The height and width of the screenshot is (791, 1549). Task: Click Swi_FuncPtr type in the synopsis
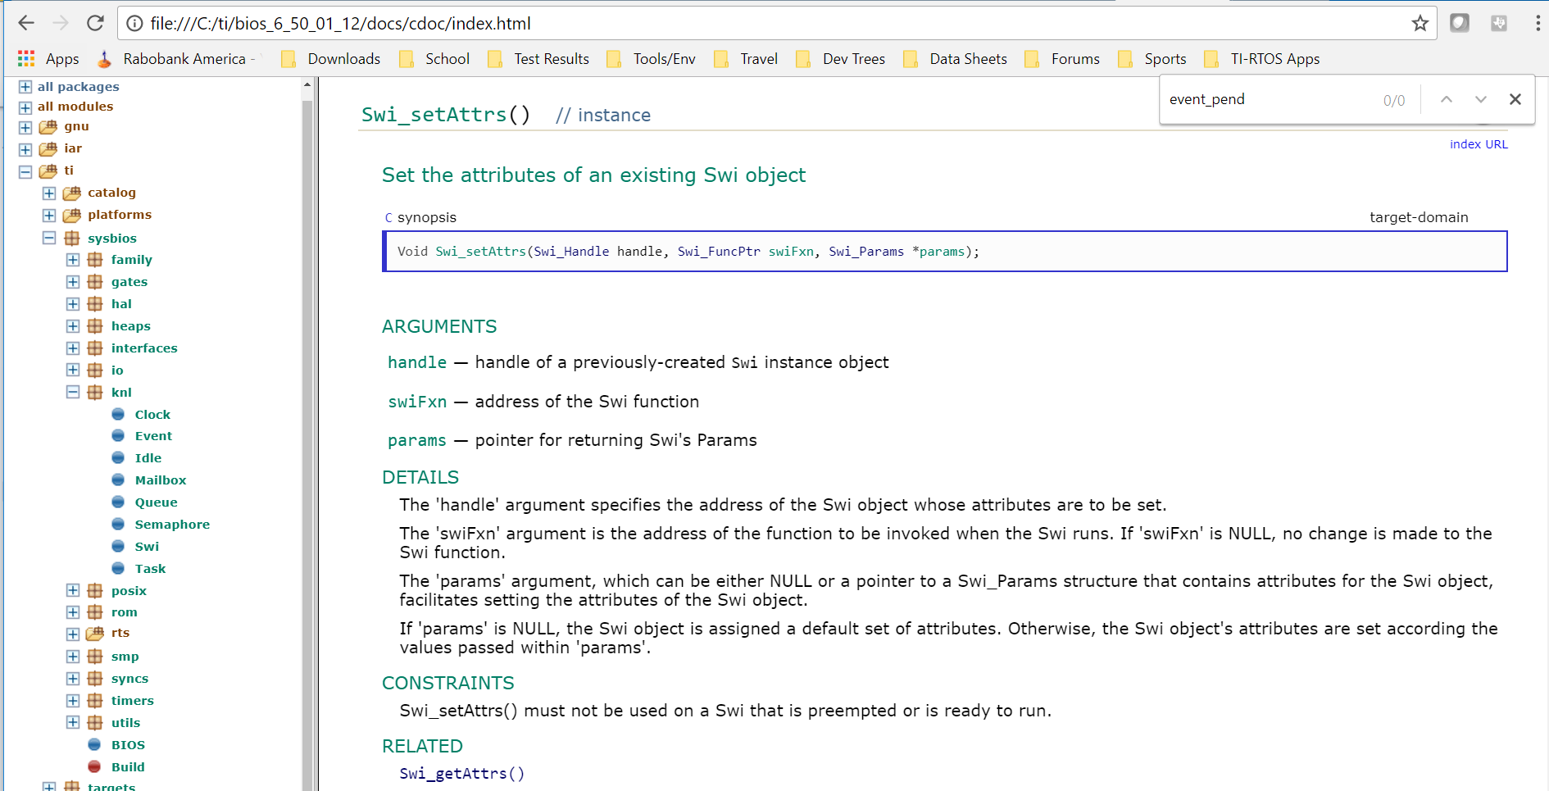[719, 252]
